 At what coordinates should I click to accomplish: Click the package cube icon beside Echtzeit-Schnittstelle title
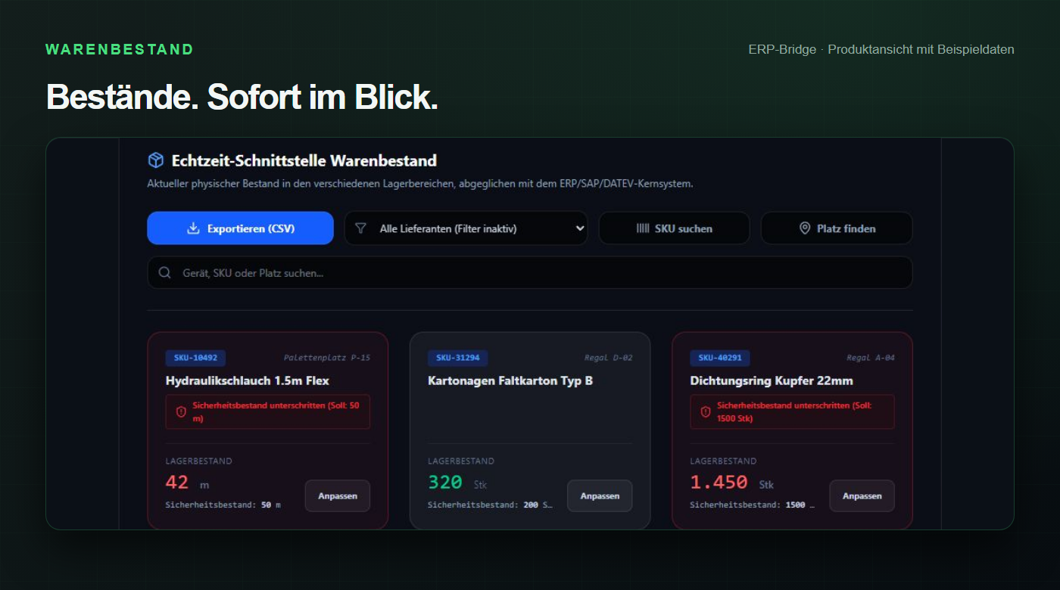[156, 160]
